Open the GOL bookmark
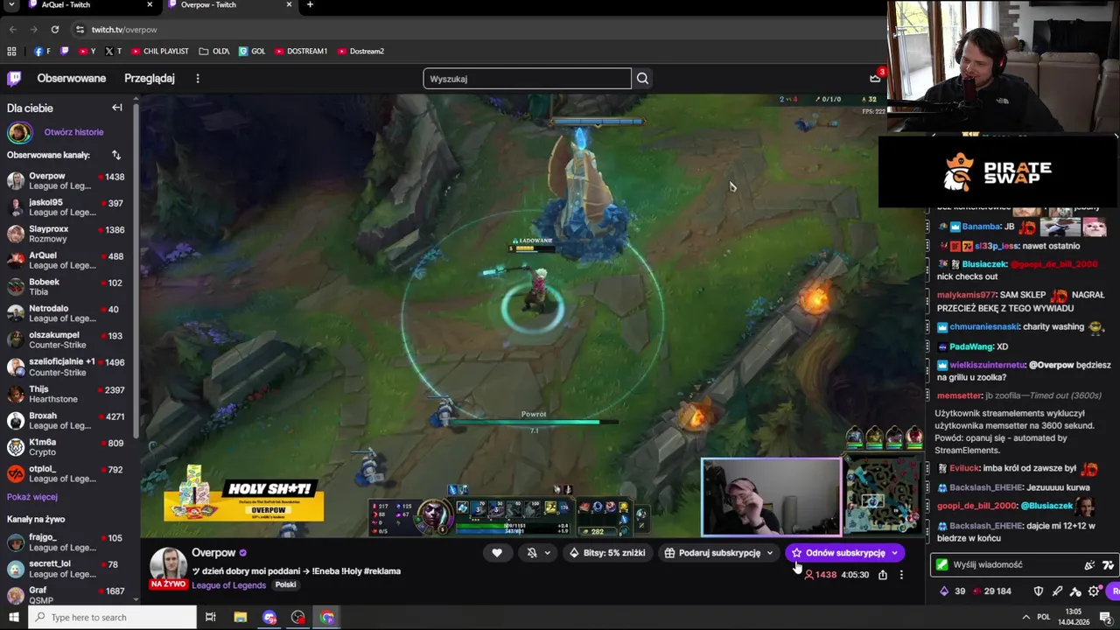Viewport: 1120px width, 630px height. coord(252,52)
